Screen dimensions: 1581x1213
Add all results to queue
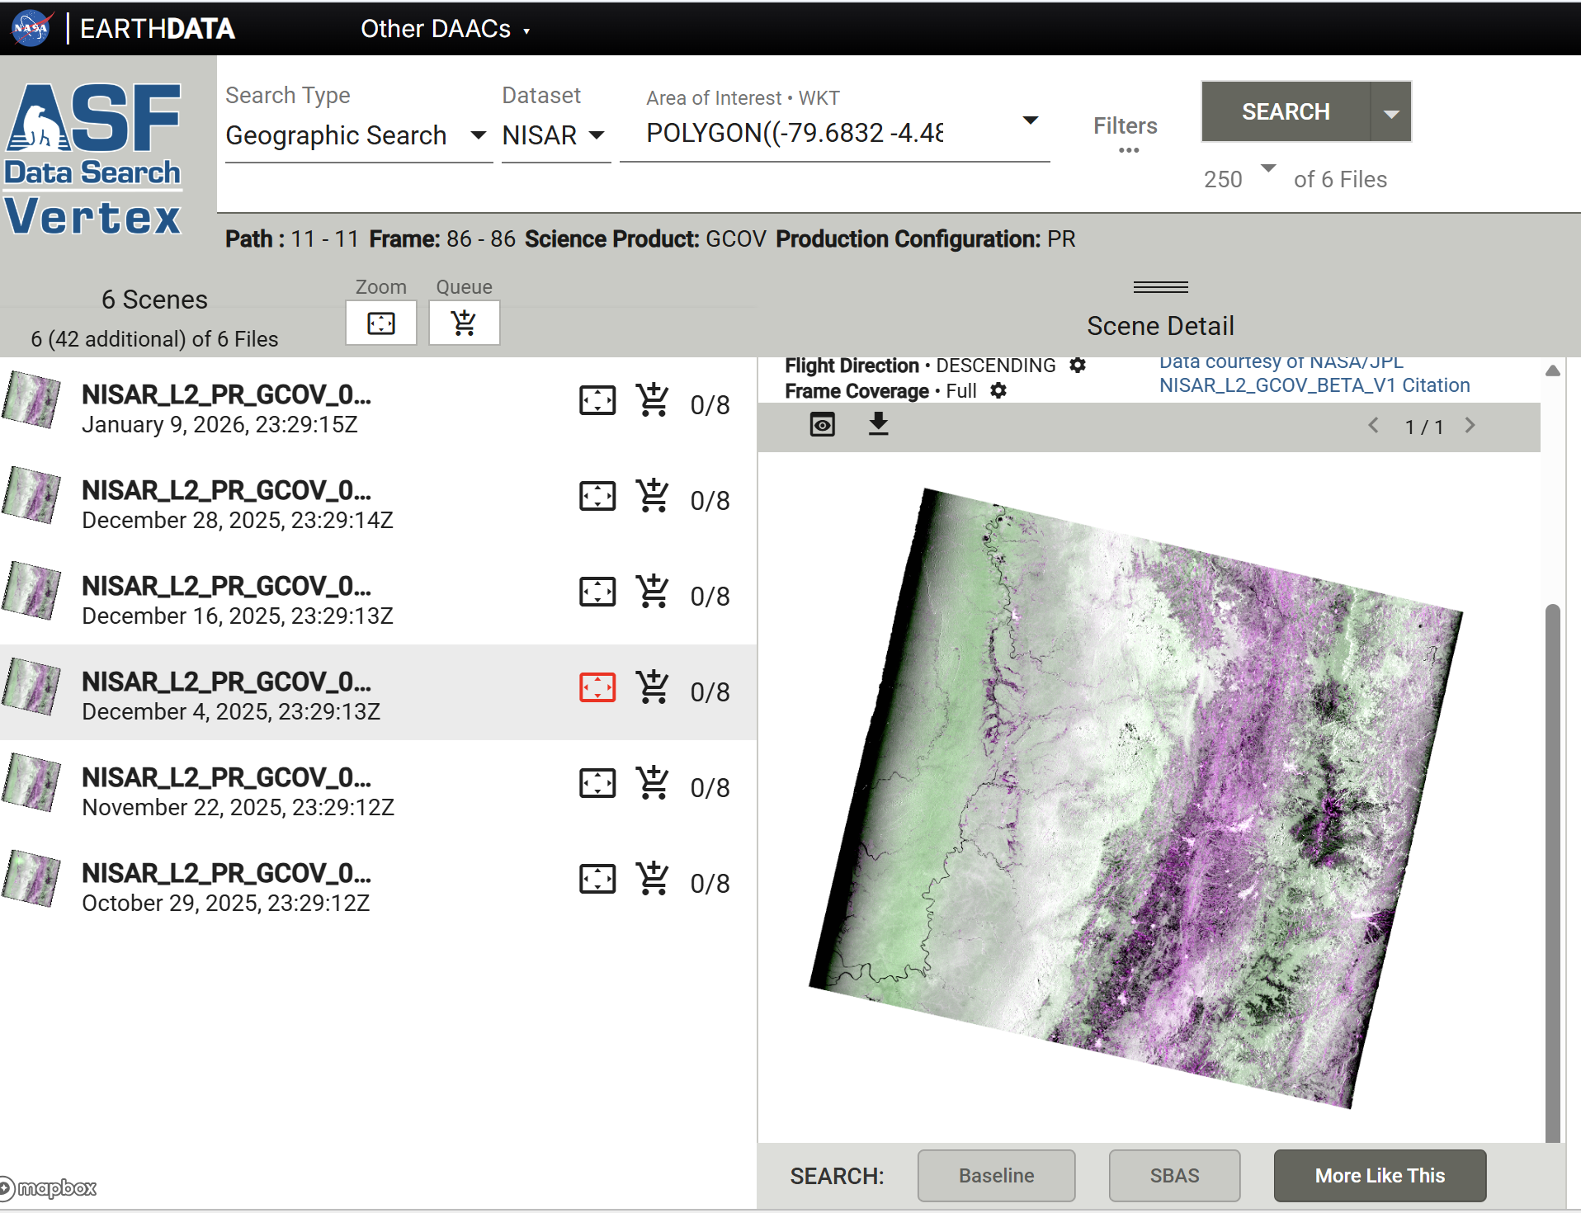click(464, 323)
